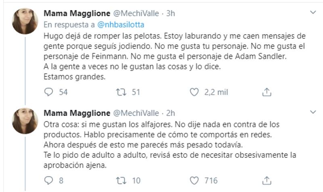Click the Mama Magglione name on second tweet

click(x=76, y=113)
